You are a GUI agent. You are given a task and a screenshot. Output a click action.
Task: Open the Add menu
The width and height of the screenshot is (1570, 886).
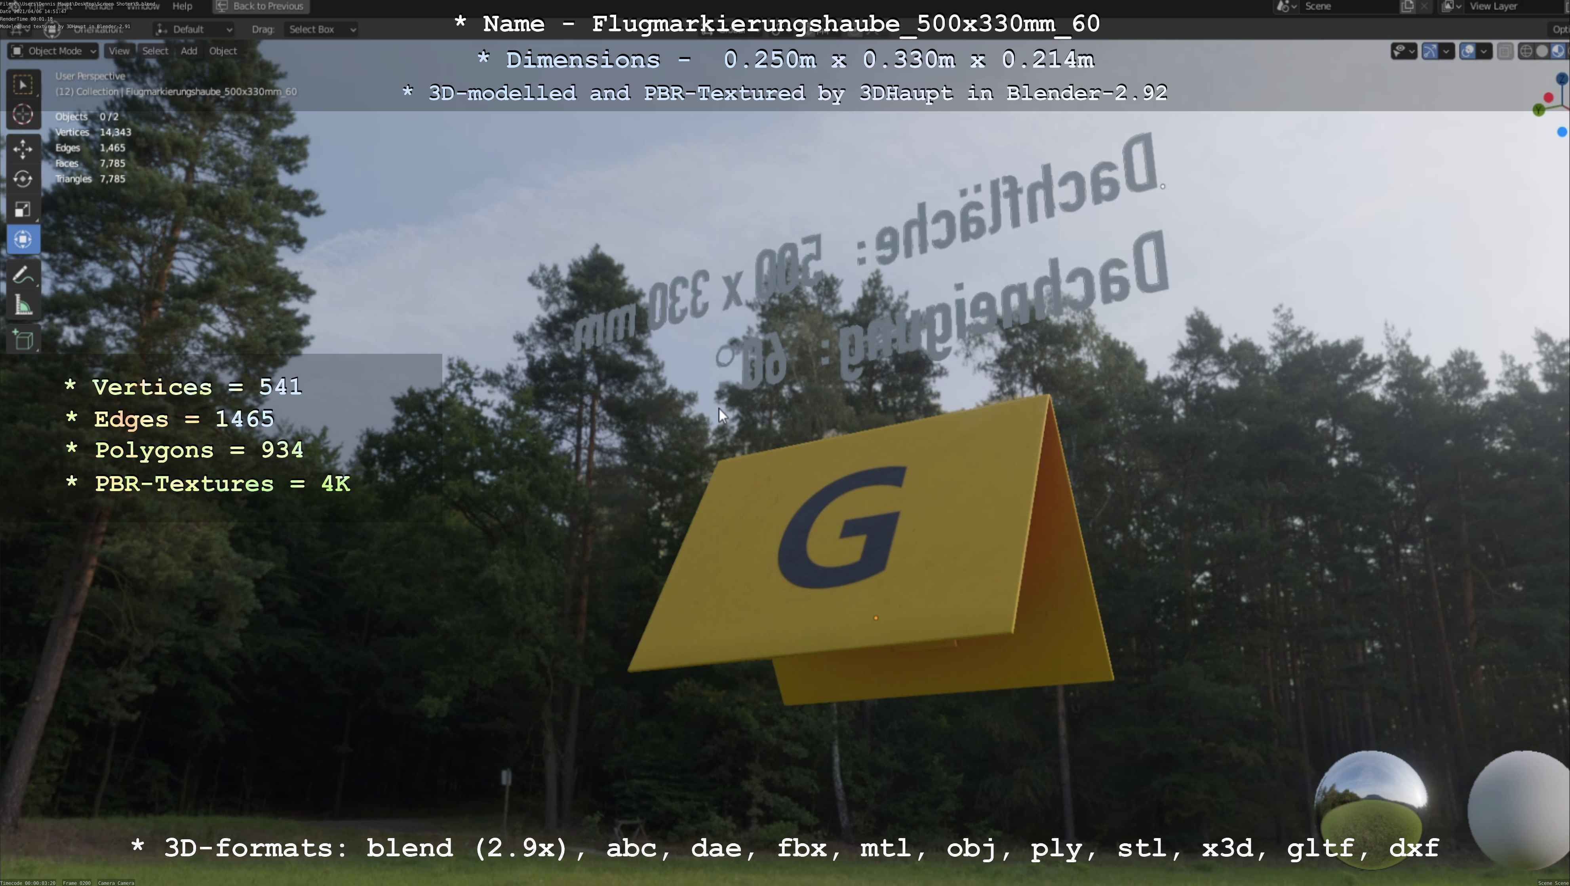tap(189, 51)
